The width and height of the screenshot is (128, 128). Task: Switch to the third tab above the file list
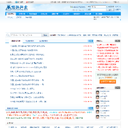(44, 41)
